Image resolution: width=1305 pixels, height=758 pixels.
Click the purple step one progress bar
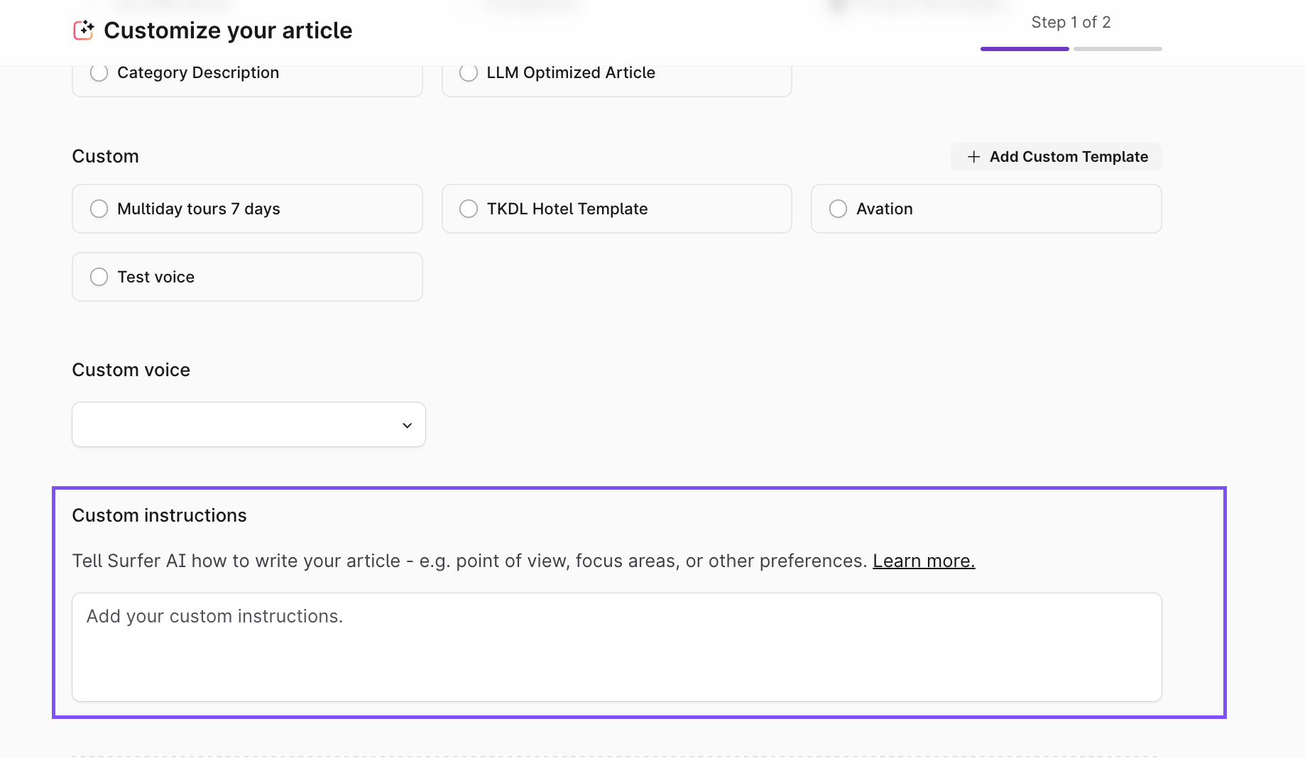tap(1024, 49)
